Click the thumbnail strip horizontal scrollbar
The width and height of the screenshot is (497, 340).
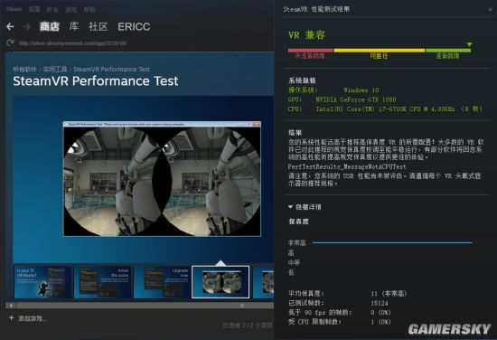pos(139,306)
